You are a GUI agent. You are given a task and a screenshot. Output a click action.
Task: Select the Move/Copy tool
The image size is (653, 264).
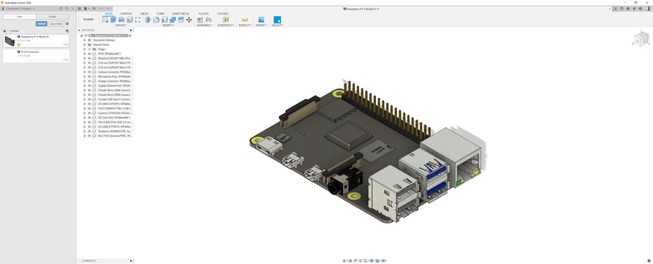tap(189, 20)
